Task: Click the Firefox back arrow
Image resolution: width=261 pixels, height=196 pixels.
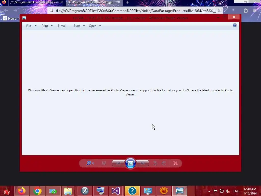Action: pyautogui.click(x=6, y=11)
